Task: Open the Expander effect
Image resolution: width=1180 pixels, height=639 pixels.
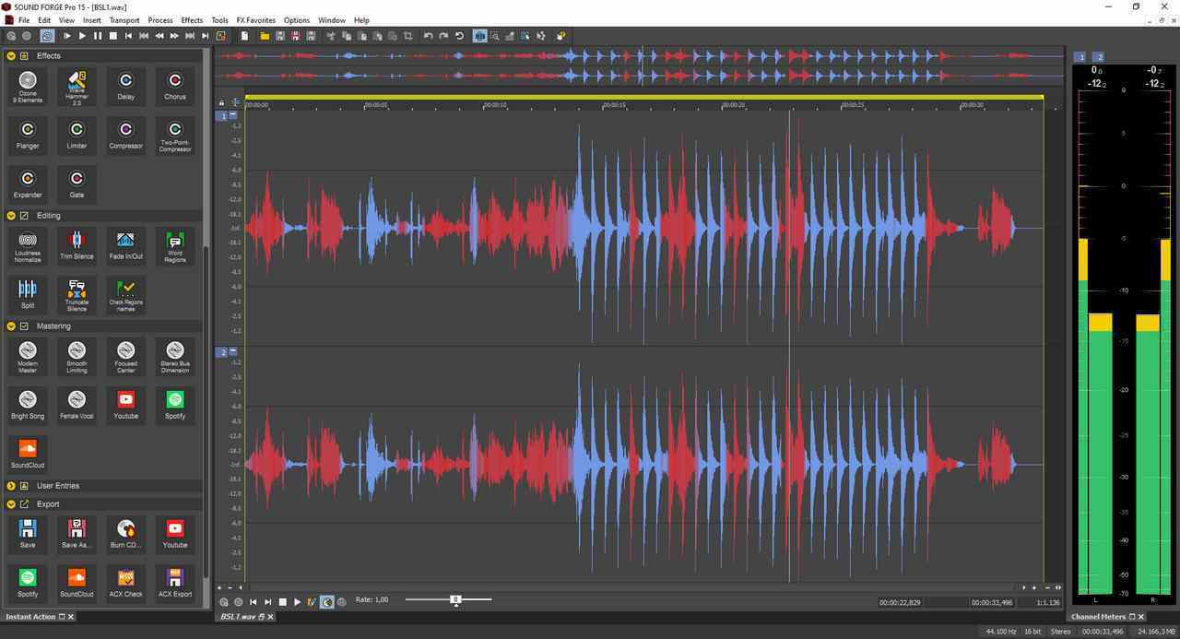Action: tap(28, 183)
